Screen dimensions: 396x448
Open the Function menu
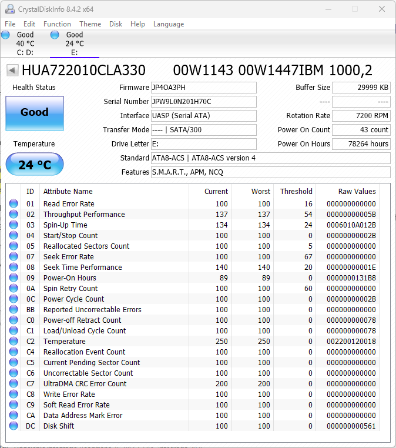coord(57,24)
